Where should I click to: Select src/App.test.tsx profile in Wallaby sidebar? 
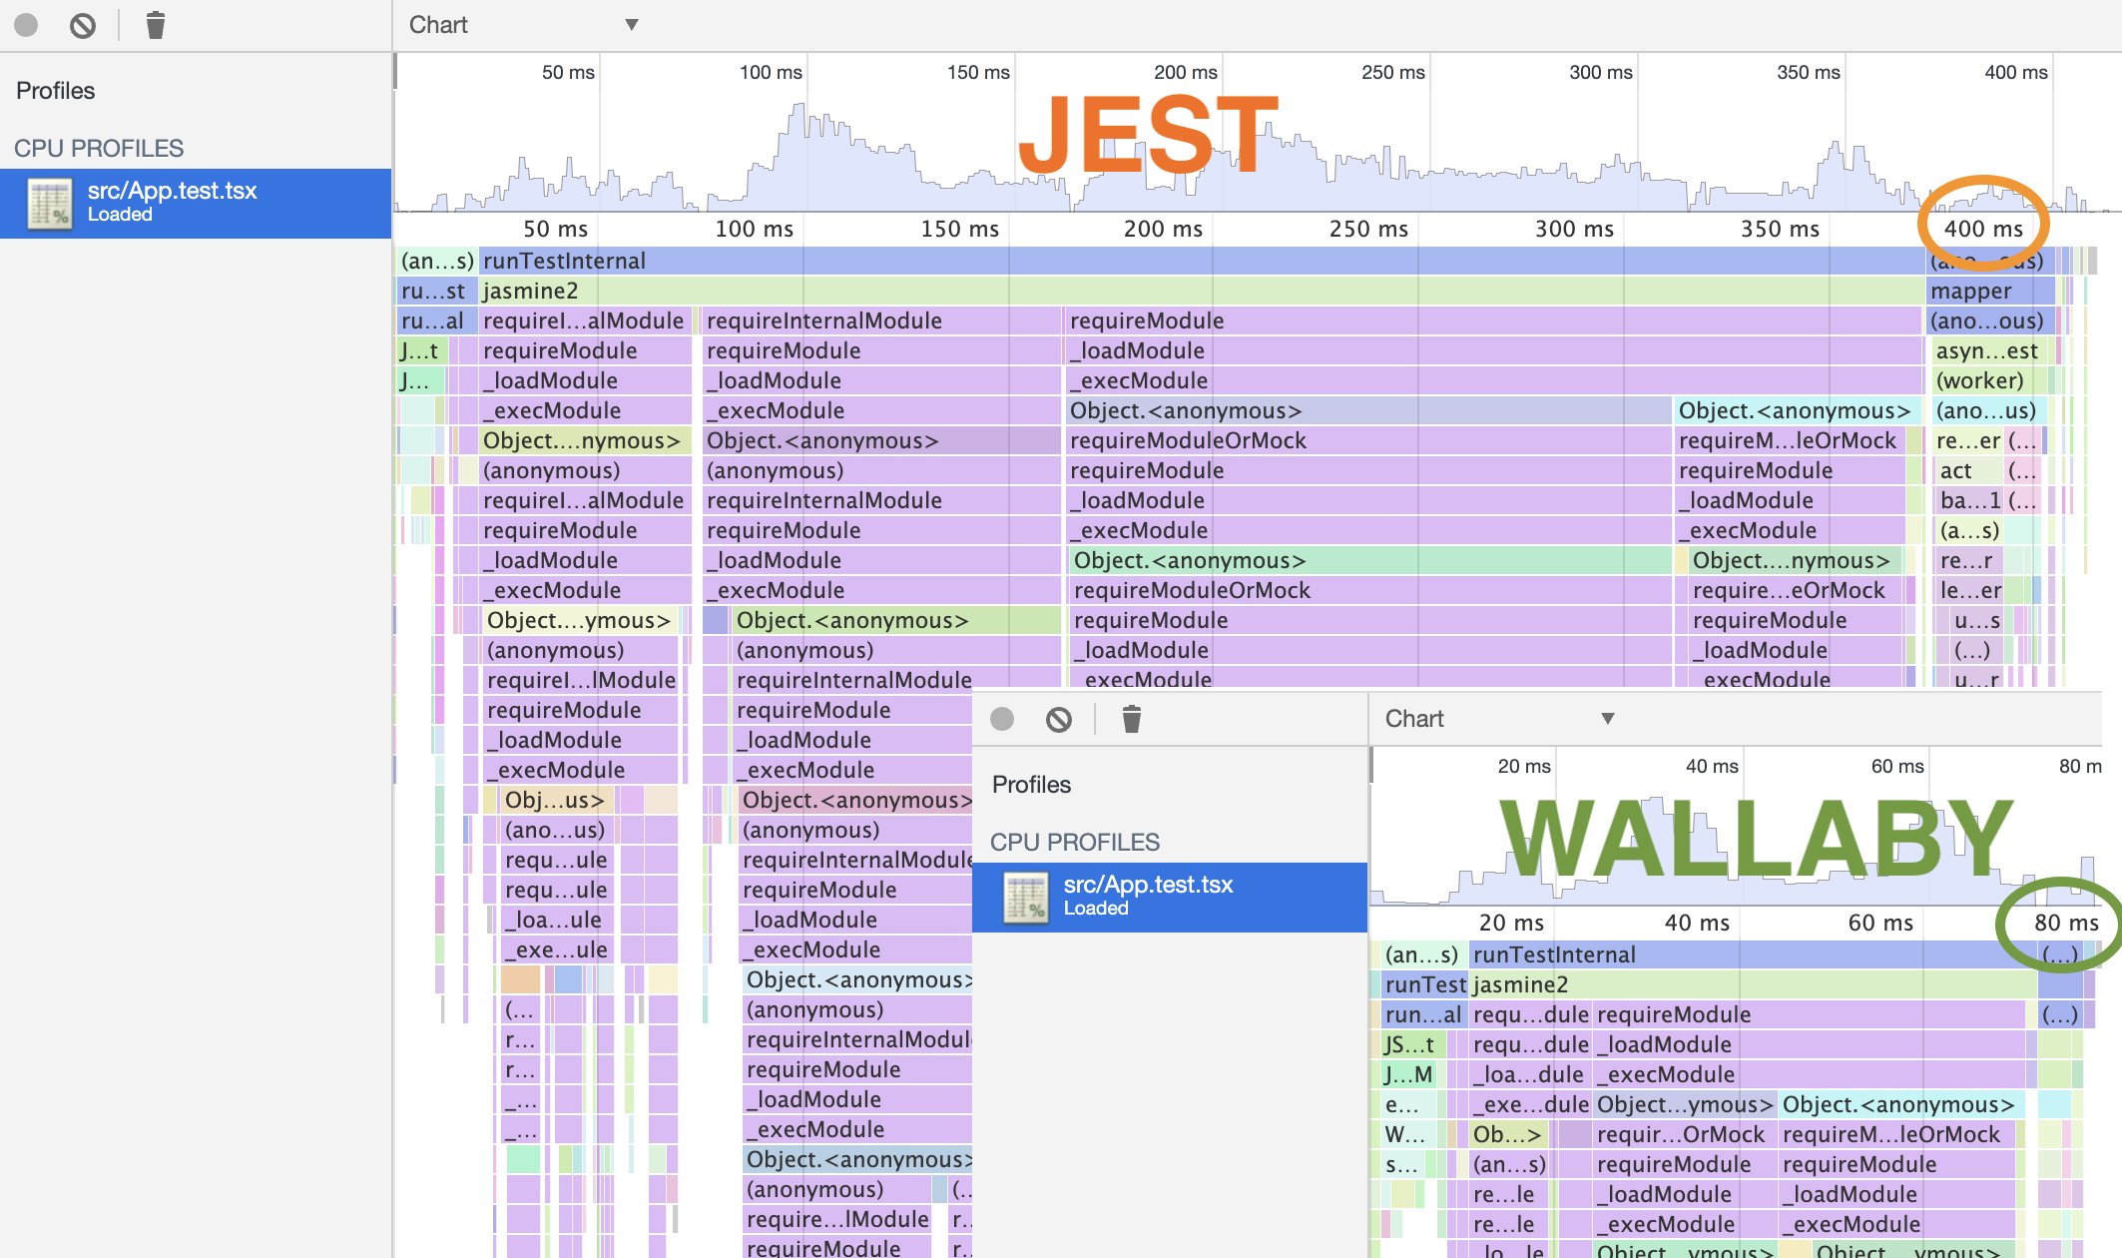[x=1170, y=897]
